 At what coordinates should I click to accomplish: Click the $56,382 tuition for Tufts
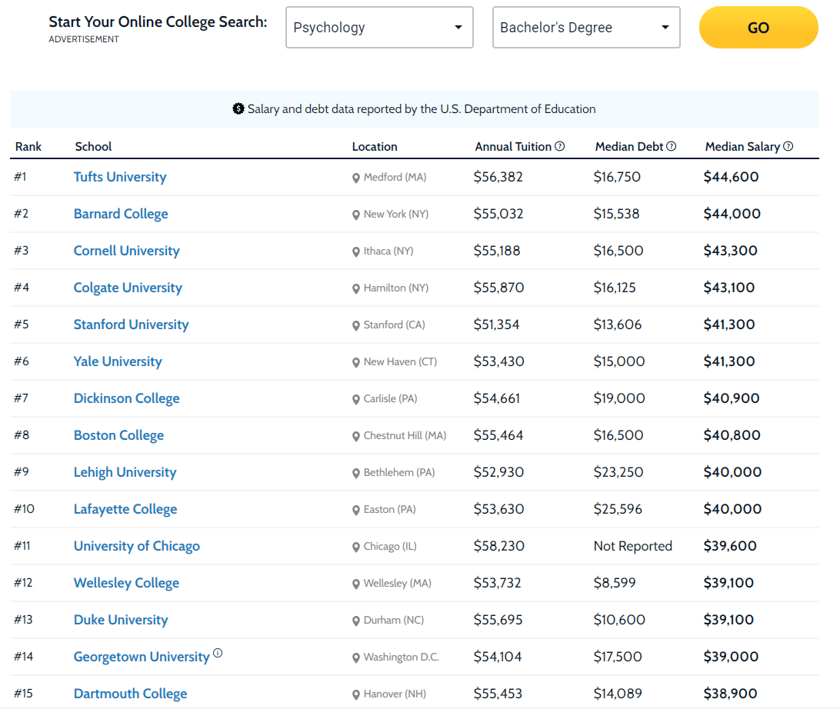[498, 177]
